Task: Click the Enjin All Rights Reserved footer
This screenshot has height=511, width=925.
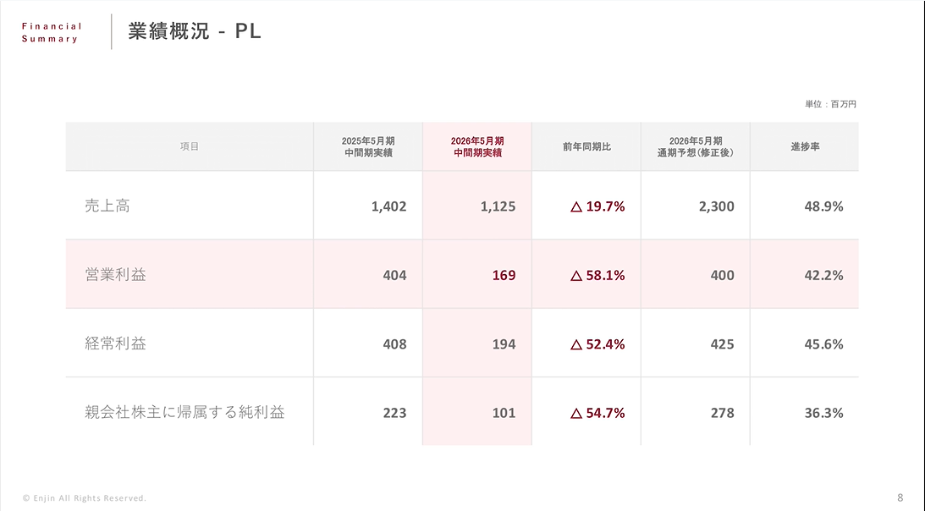Action: coord(85,497)
